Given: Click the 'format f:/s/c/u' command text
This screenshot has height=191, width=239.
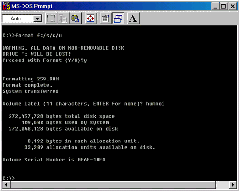Looking at the screenshot, I should point(38,35).
